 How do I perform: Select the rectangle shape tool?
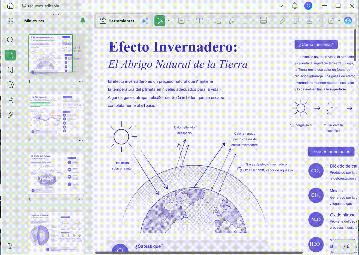pyautogui.click(x=245, y=21)
